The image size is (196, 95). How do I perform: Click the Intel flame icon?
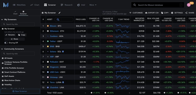tap(78, 5)
